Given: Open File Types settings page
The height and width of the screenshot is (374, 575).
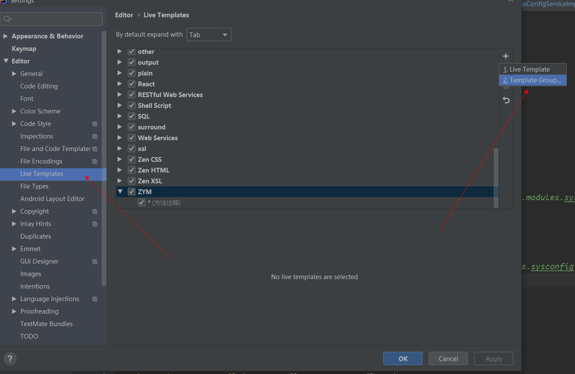Looking at the screenshot, I should tap(34, 186).
